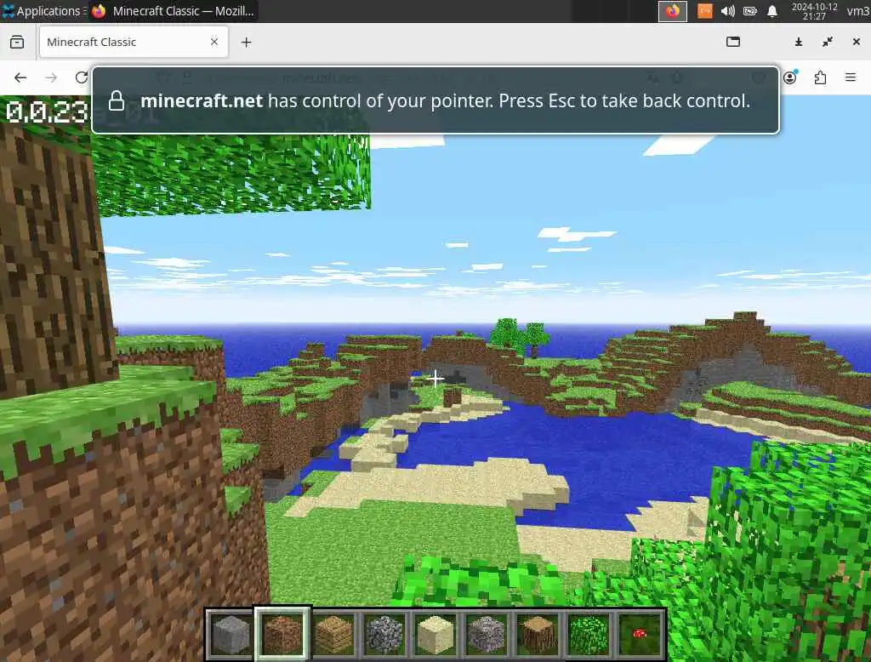
Task: Switch to the Minecraft Classic tab
Action: point(134,42)
